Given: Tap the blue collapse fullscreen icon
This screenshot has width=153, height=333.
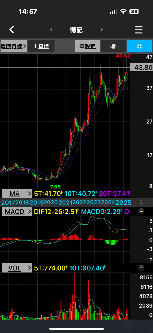Looking at the screenshot, I should click(140, 46).
